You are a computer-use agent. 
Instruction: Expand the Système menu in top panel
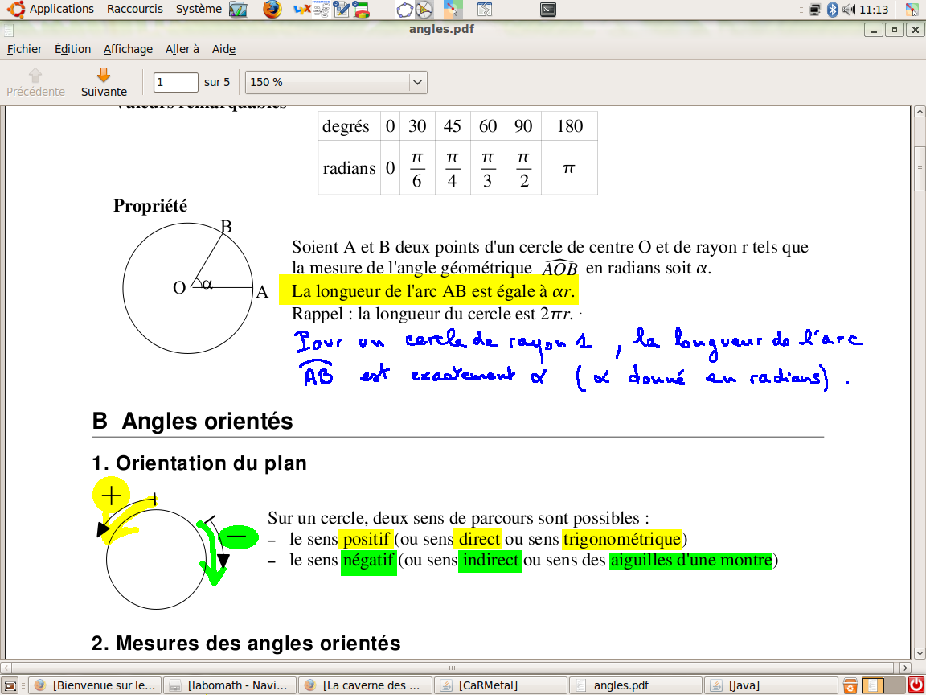(x=199, y=9)
